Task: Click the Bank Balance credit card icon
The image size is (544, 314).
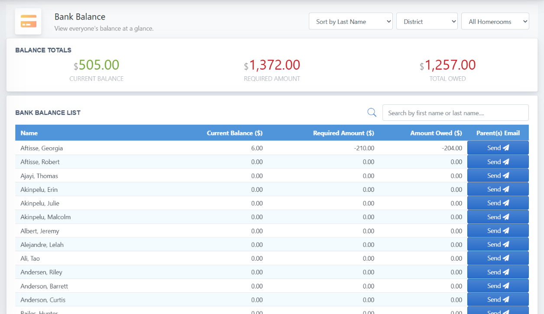Action: [x=28, y=21]
